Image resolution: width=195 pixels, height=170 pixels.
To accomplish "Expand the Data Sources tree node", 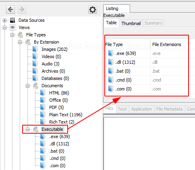I will [4, 21].
